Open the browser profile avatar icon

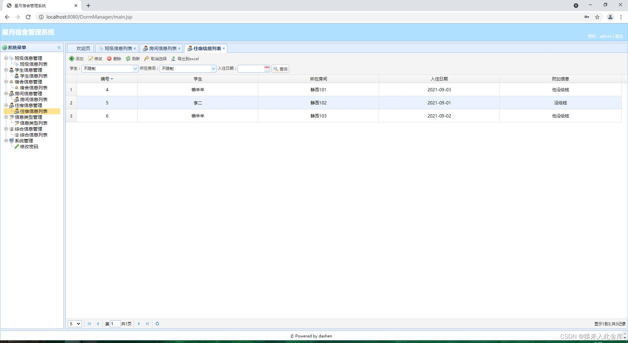coord(610,17)
